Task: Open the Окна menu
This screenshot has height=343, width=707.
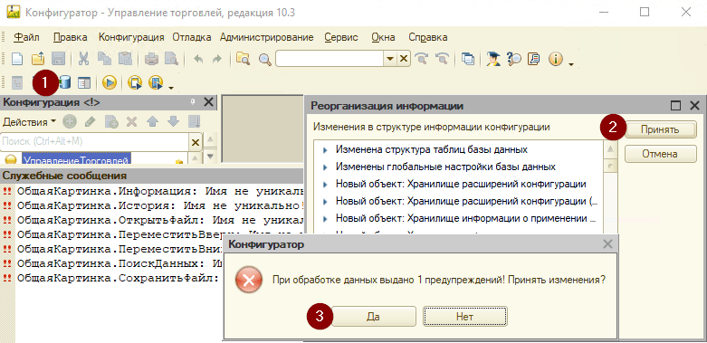Action: [x=383, y=37]
